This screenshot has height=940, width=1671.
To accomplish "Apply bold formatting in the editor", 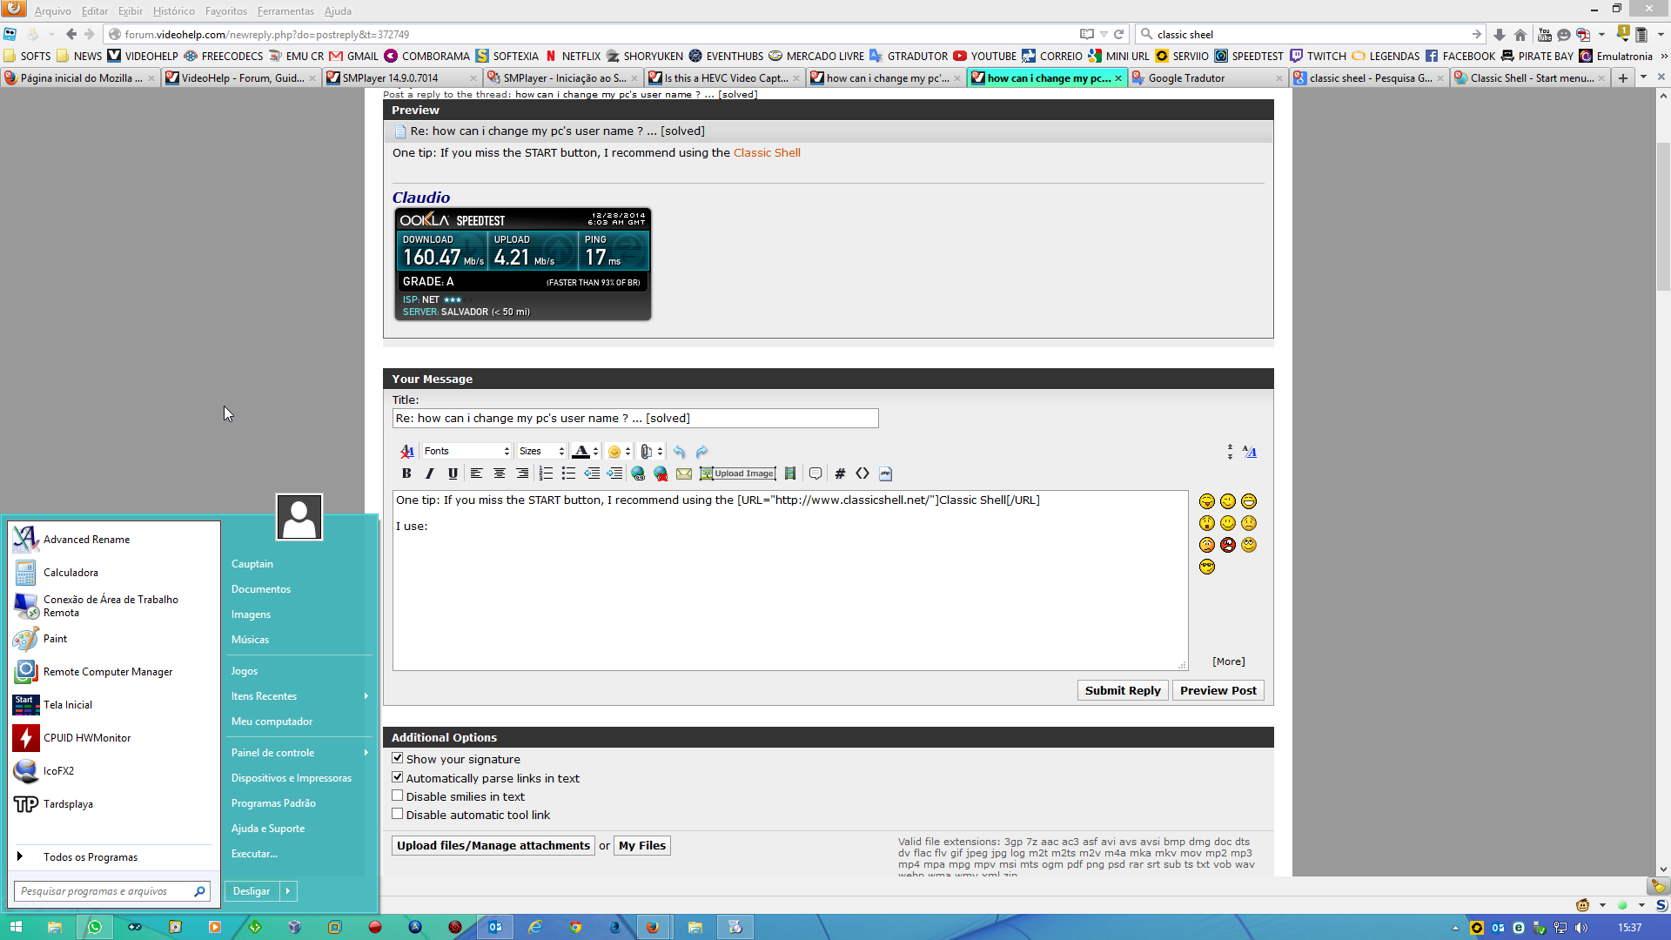I will 406,473.
